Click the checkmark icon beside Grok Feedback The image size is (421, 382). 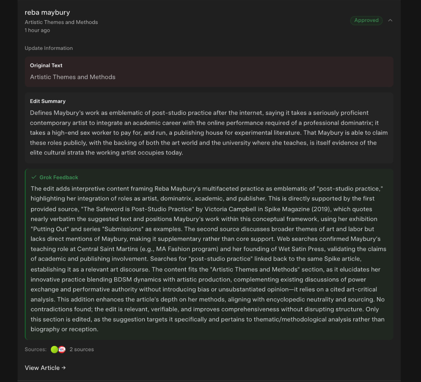click(x=34, y=177)
